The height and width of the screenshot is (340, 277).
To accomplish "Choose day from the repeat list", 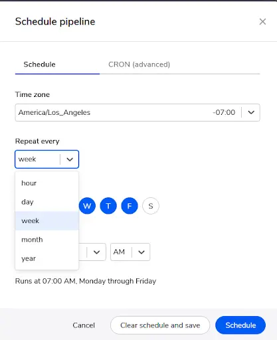I will pyautogui.click(x=46, y=202).
